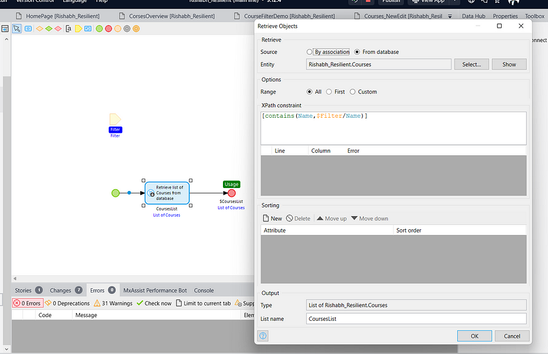This screenshot has width=548, height=354.
Task: Pick the blue Loop tool
Action: pyautogui.click(x=88, y=29)
